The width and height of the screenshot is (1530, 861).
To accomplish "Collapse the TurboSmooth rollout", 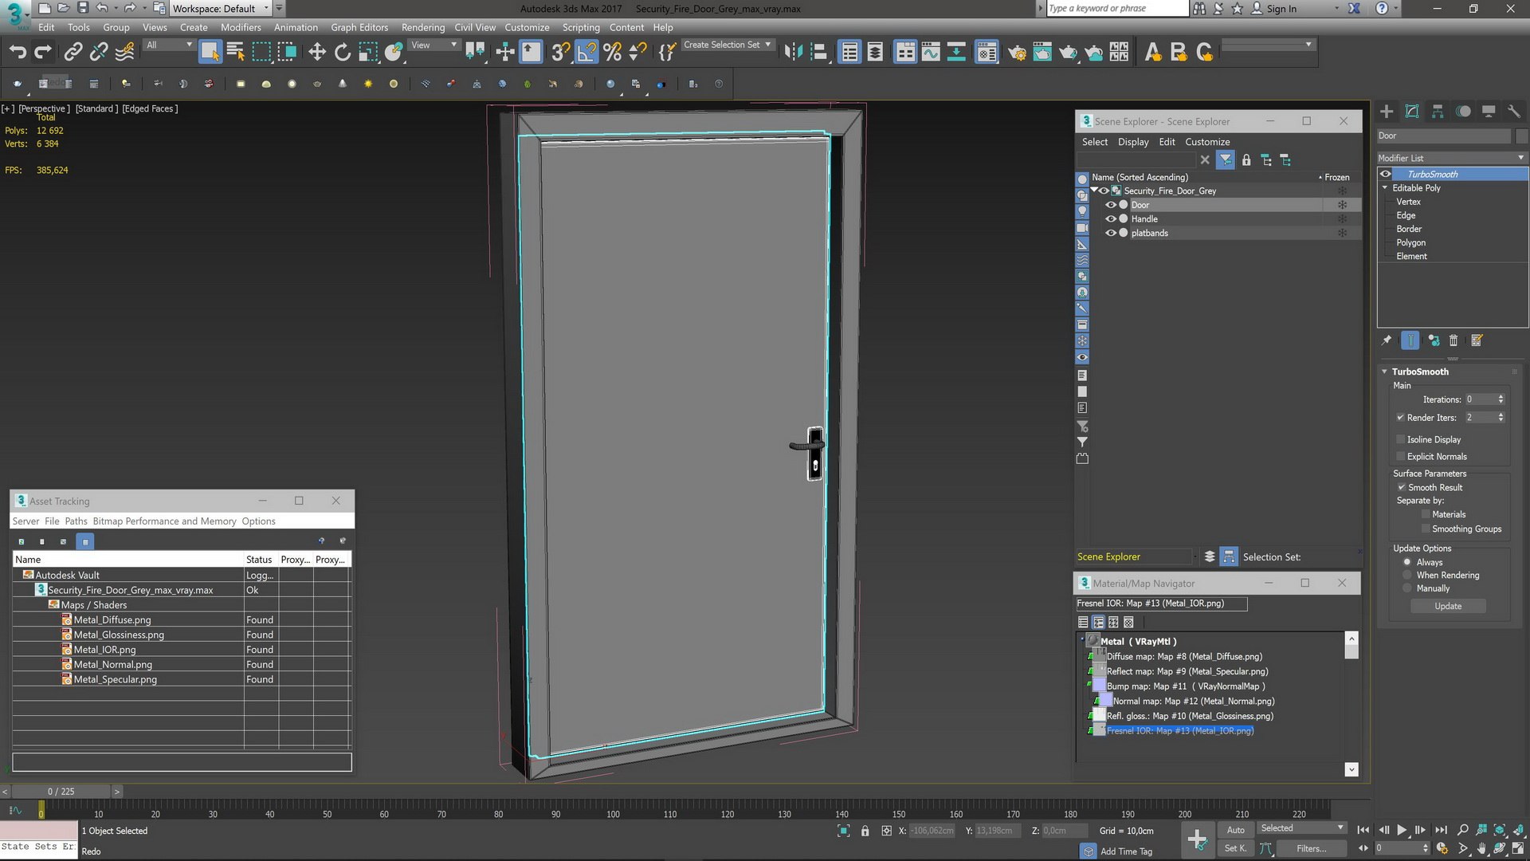I will click(x=1385, y=372).
